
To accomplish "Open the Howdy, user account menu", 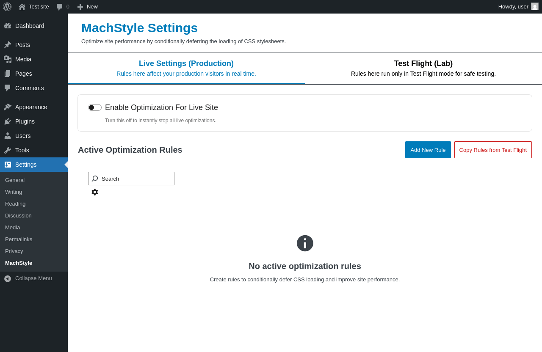I will click(x=518, y=7).
